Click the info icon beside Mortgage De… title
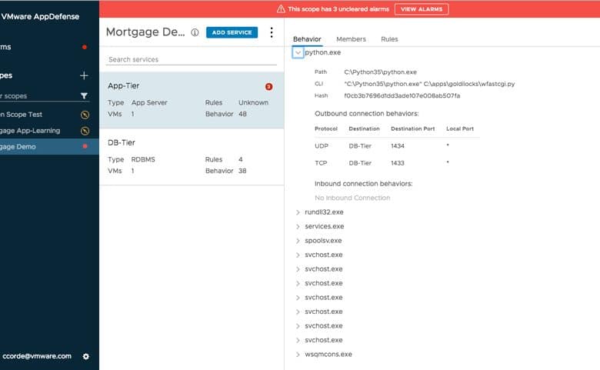The width and height of the screenshot is (600, 370). click(195, 32)
